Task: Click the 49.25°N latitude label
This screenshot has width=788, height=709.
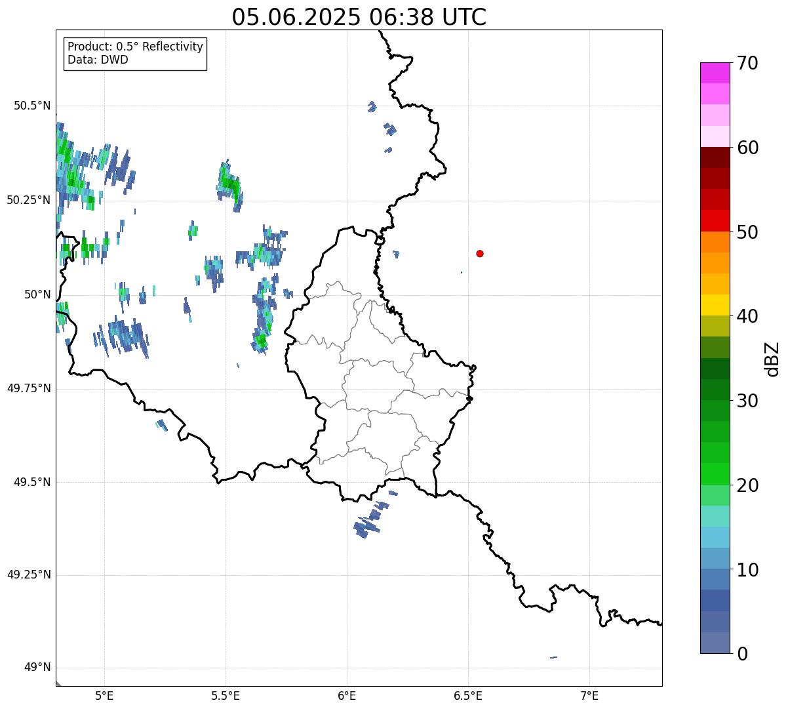Action: (x=28, y=575)
